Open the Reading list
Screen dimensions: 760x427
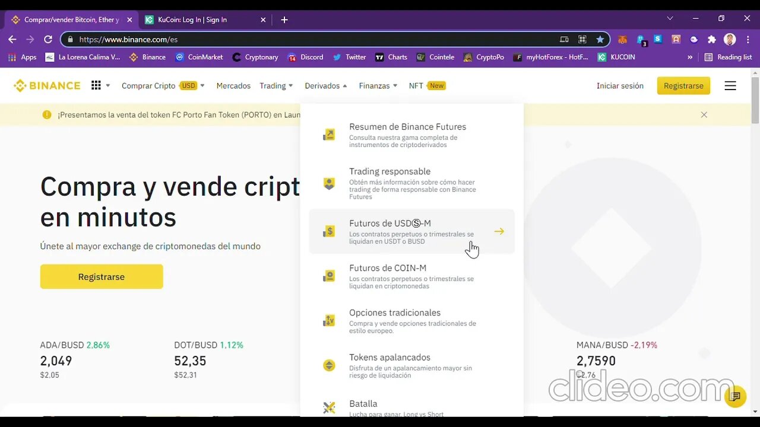point(728,57)
